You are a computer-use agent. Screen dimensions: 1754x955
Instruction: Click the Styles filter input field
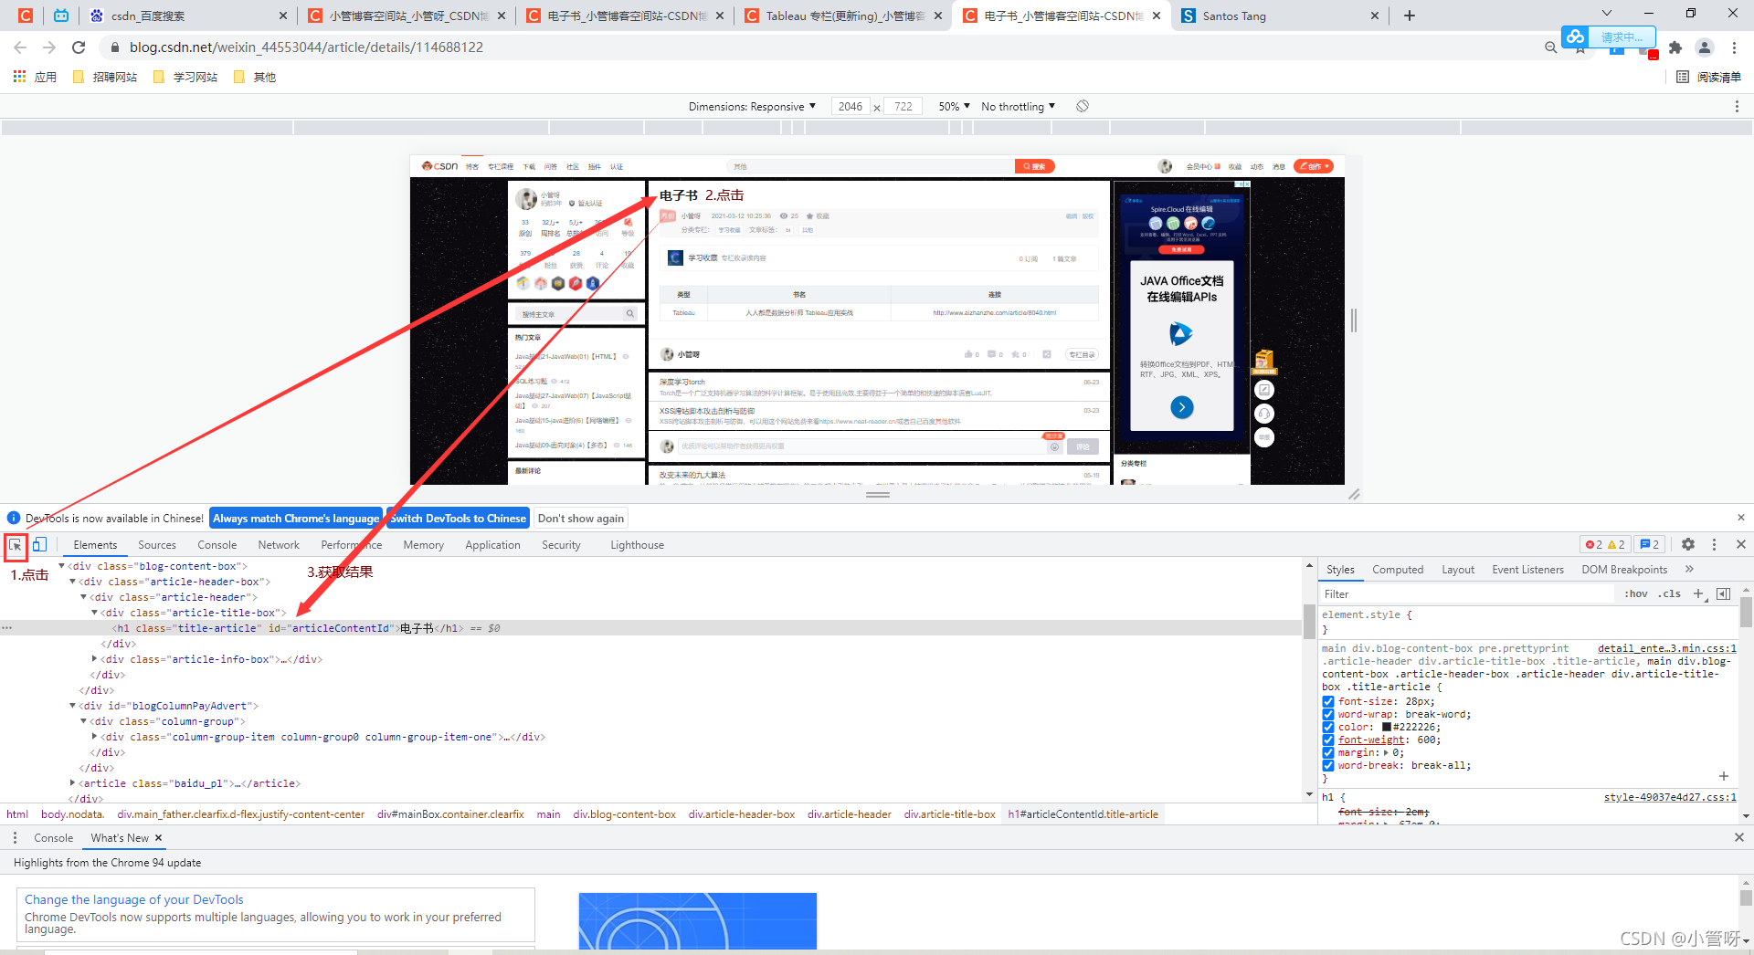tap(1467, 593)
